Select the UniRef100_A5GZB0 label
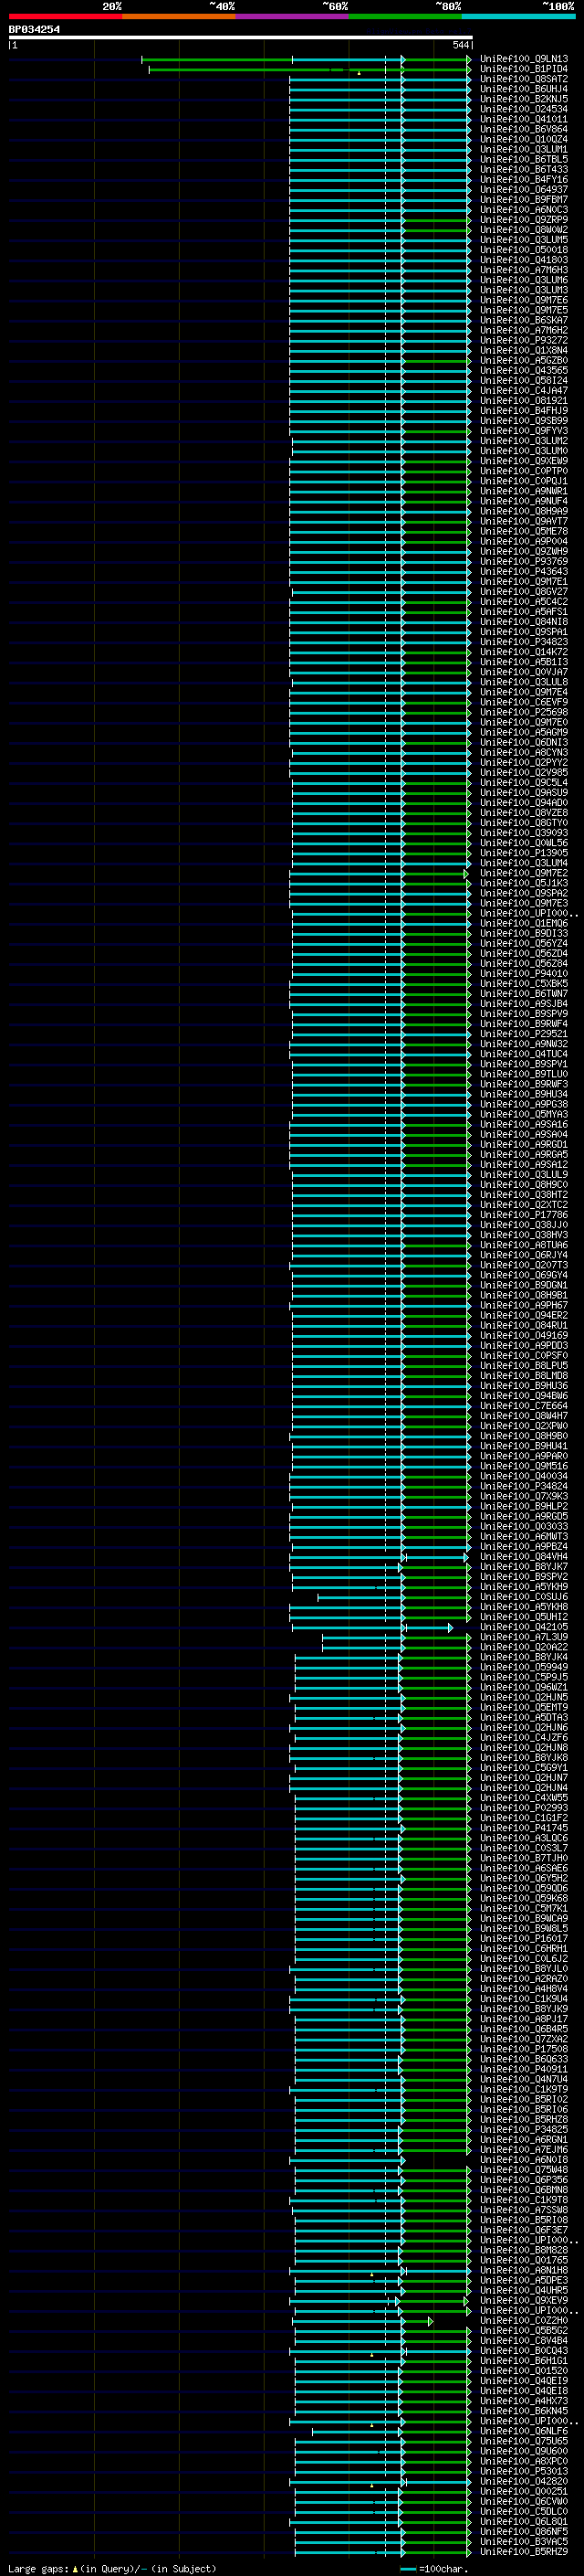Screen dimensions: 584x2576 (524, 360)
